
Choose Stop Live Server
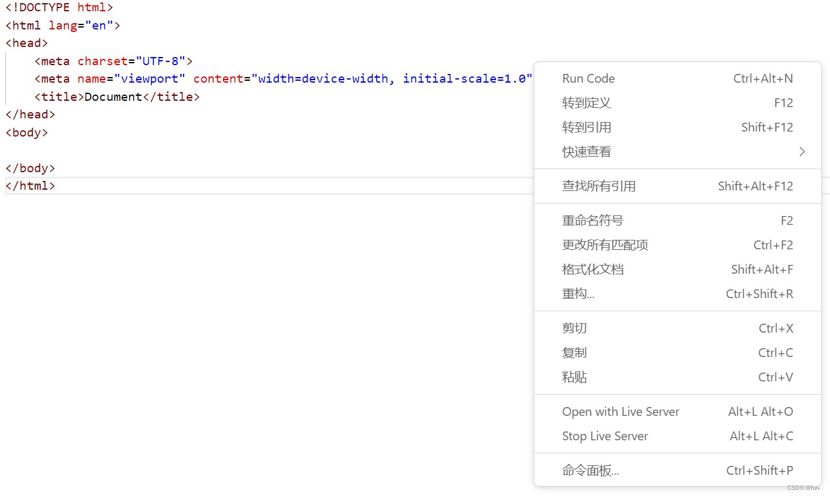pos(677,436)
